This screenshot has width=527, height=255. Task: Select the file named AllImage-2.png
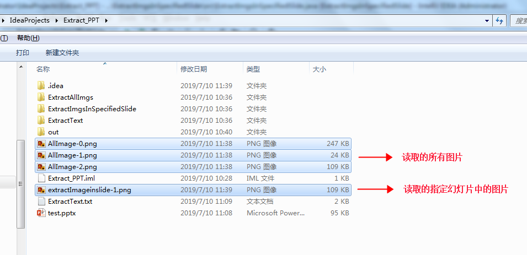(72, 167)
